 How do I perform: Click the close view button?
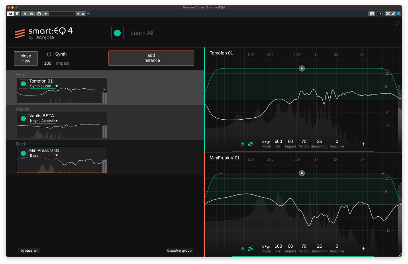click(x=26, y=58)
